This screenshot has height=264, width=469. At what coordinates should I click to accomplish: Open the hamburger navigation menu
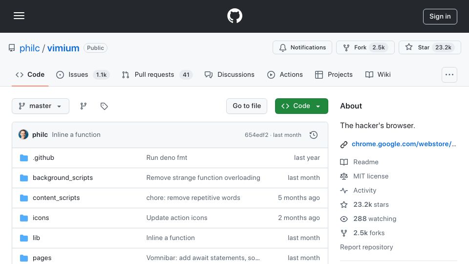tap(19, 16)
